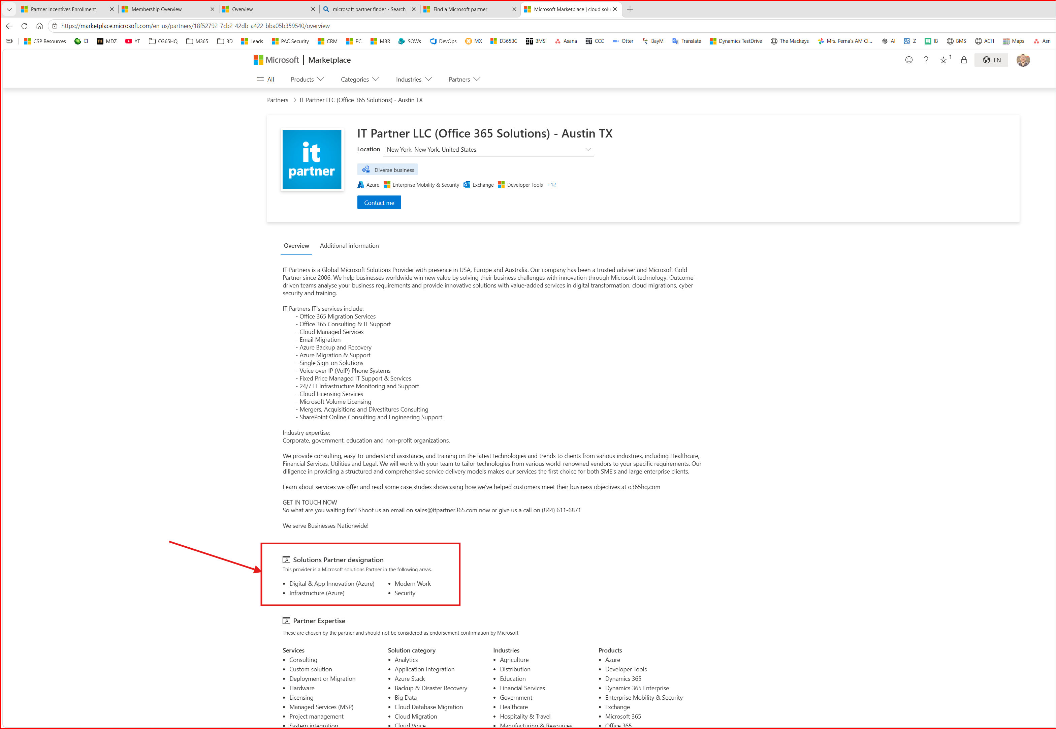
Task: Open BayM bookmark
Action: click(653, 41)
